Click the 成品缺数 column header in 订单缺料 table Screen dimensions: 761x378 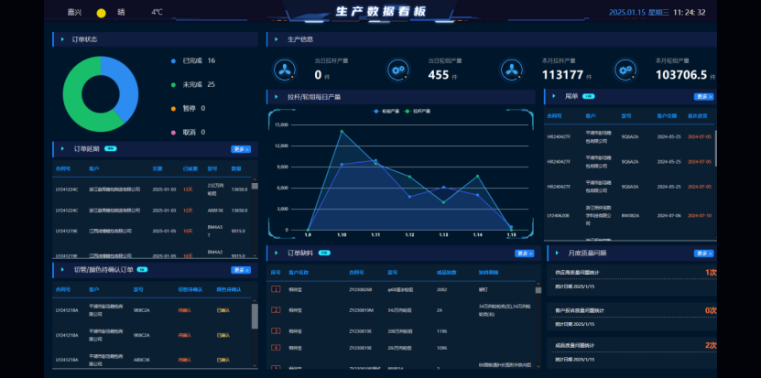446,272
